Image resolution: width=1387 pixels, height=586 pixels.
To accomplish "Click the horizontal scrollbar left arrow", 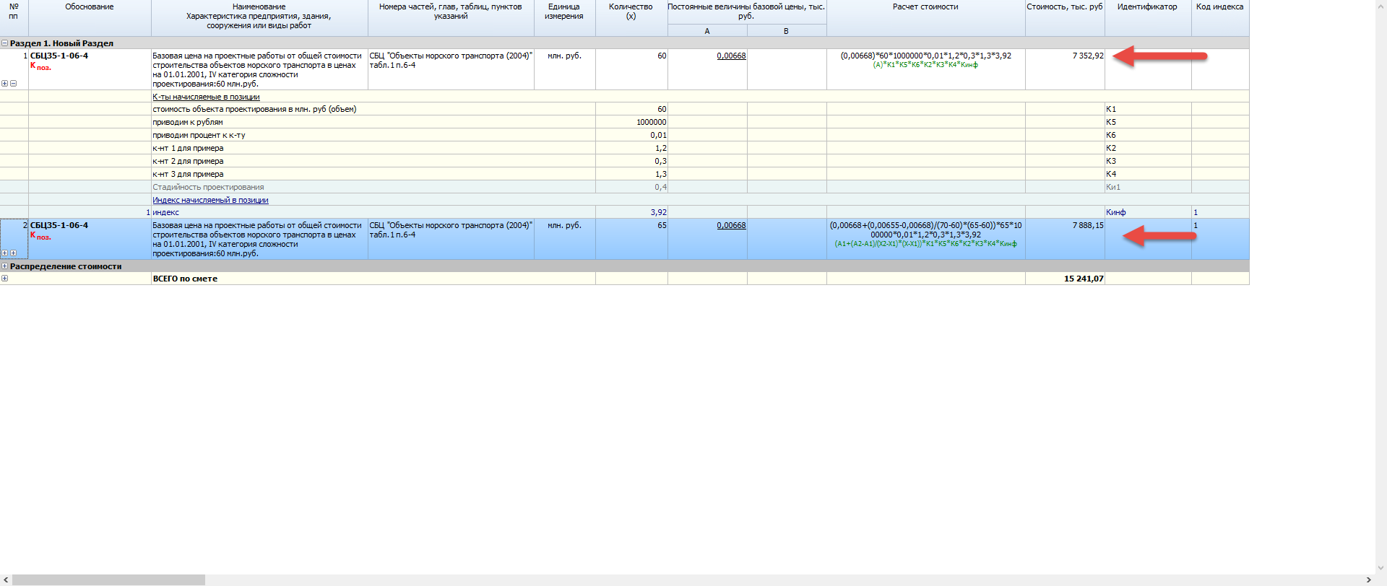I will click(x=6, y=580).
